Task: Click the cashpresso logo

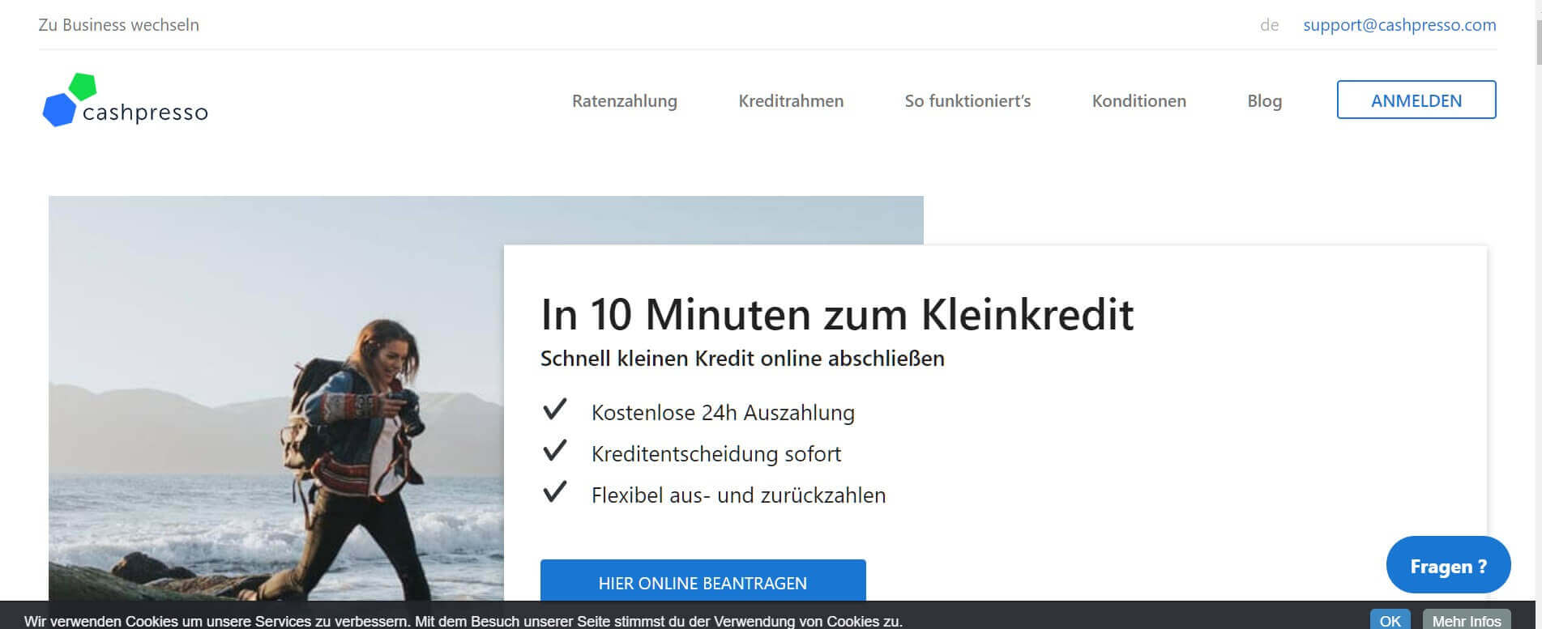Action: click(x=125, y=100)
